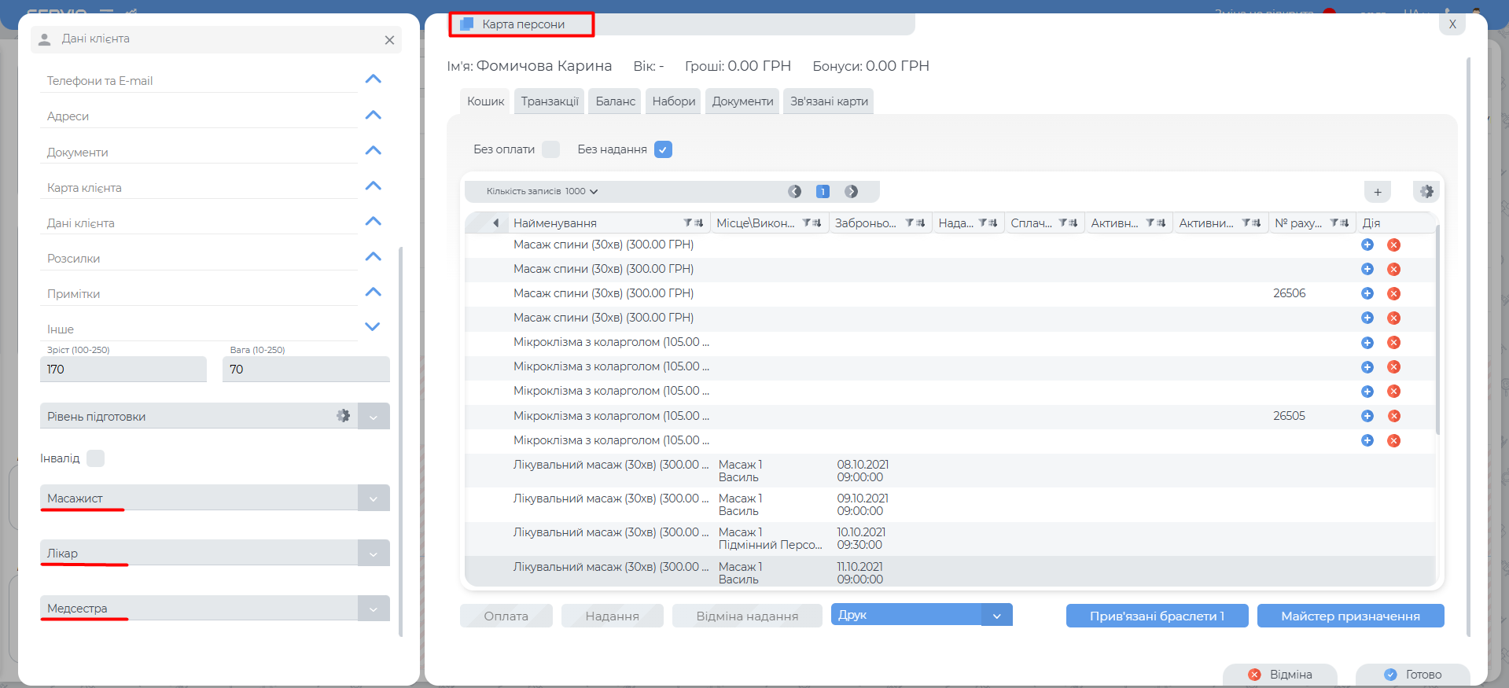
Task: Click gear icon in Рівень підготовки field
Action: (343, 416)
